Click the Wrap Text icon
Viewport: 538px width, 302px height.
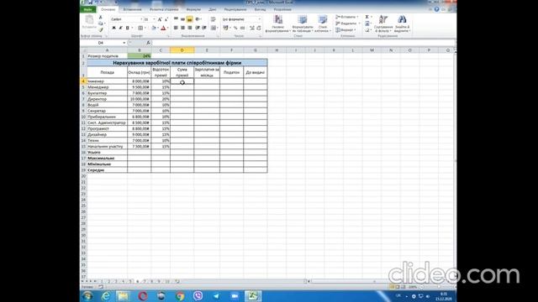pos(213,19)
